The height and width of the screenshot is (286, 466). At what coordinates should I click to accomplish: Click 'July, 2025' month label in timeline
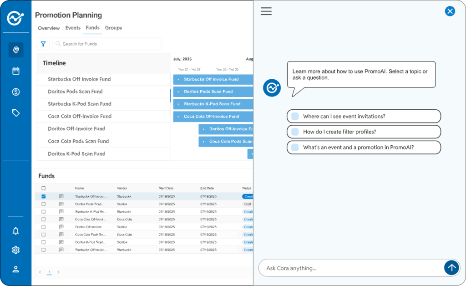pos(182,59)
